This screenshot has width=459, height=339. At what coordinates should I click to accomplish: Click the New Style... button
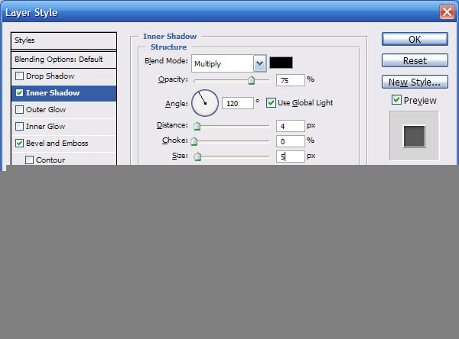tap(415, 82)
